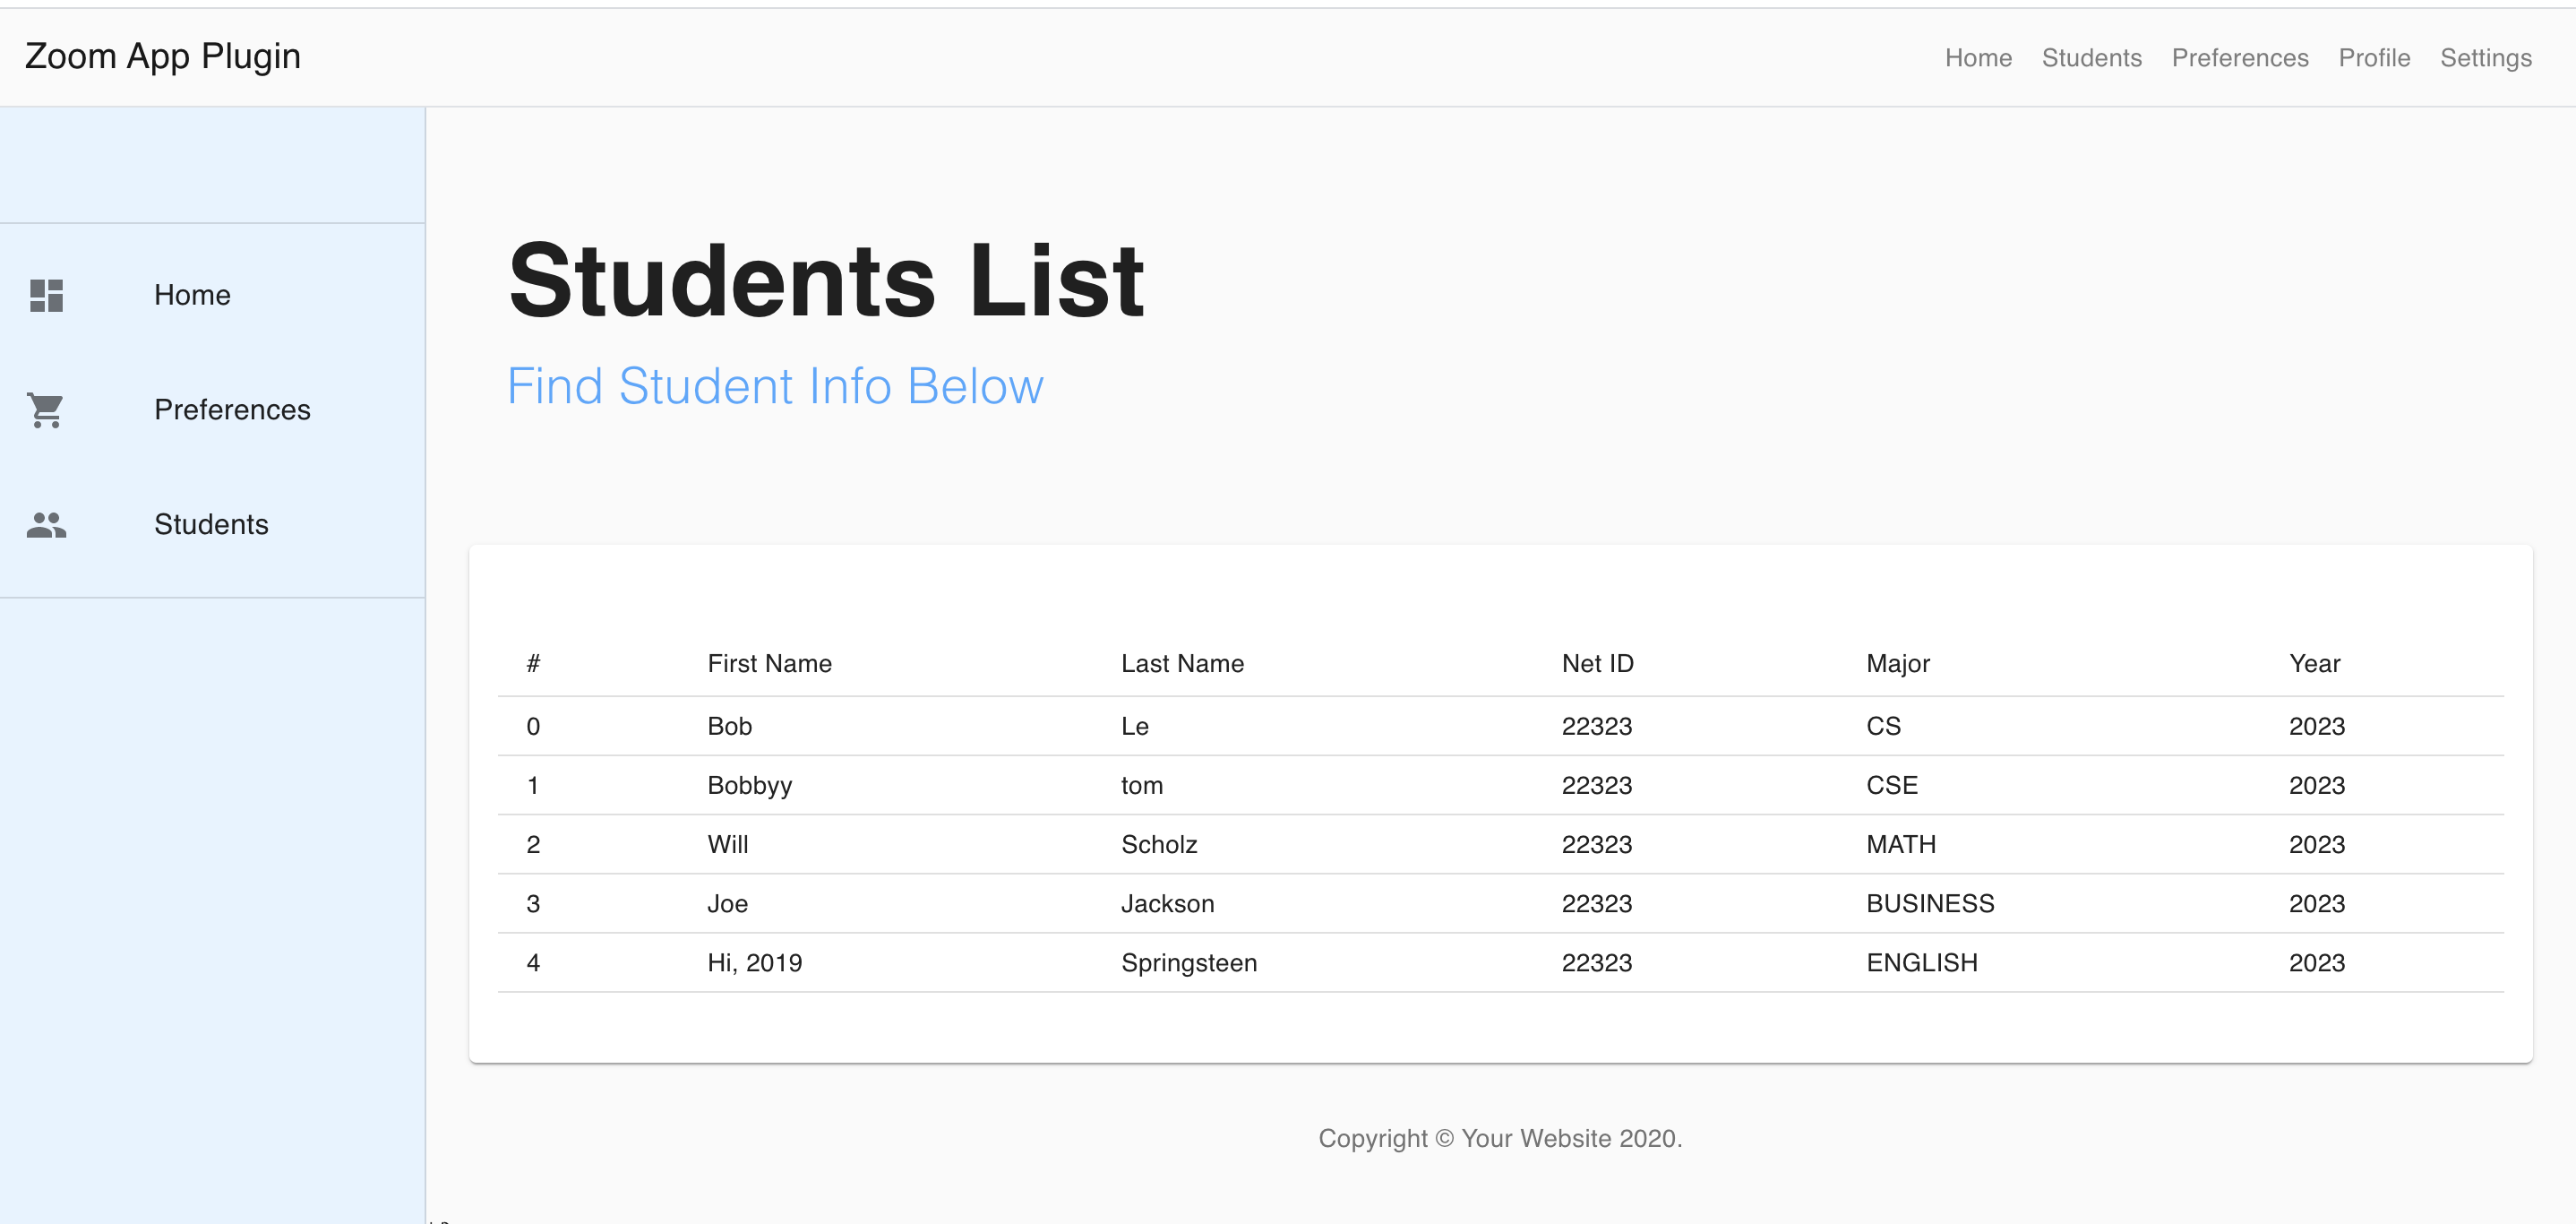Click the people icon beside Students

46,525
